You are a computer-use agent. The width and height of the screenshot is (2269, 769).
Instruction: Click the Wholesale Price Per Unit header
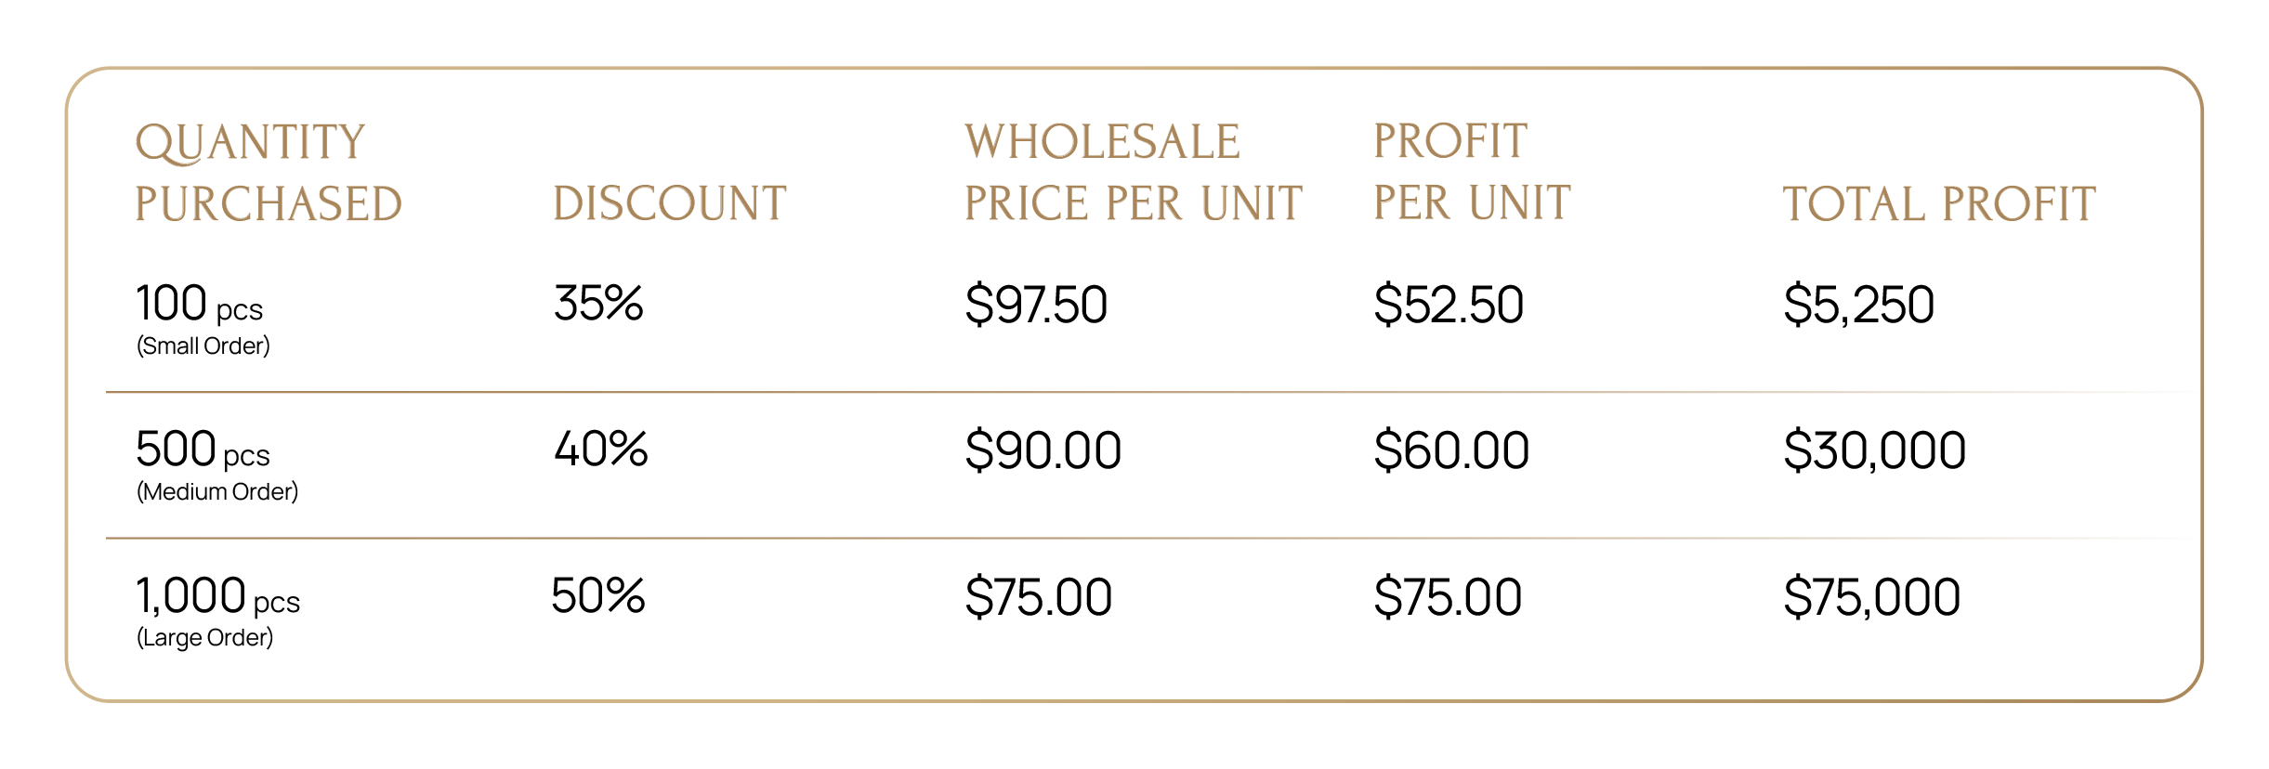[1134, 173]
